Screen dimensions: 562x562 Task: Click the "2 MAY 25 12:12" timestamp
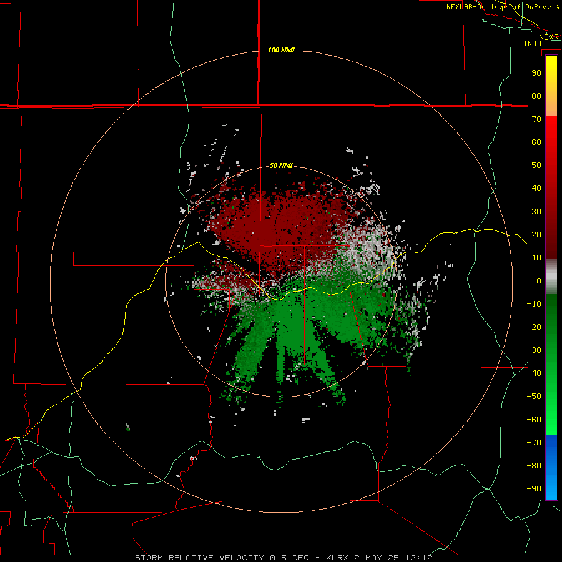[393, 558]
